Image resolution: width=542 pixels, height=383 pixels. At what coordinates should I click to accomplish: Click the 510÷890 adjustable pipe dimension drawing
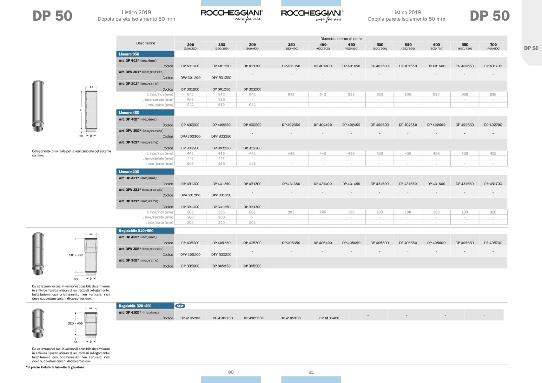coord(89,256)
